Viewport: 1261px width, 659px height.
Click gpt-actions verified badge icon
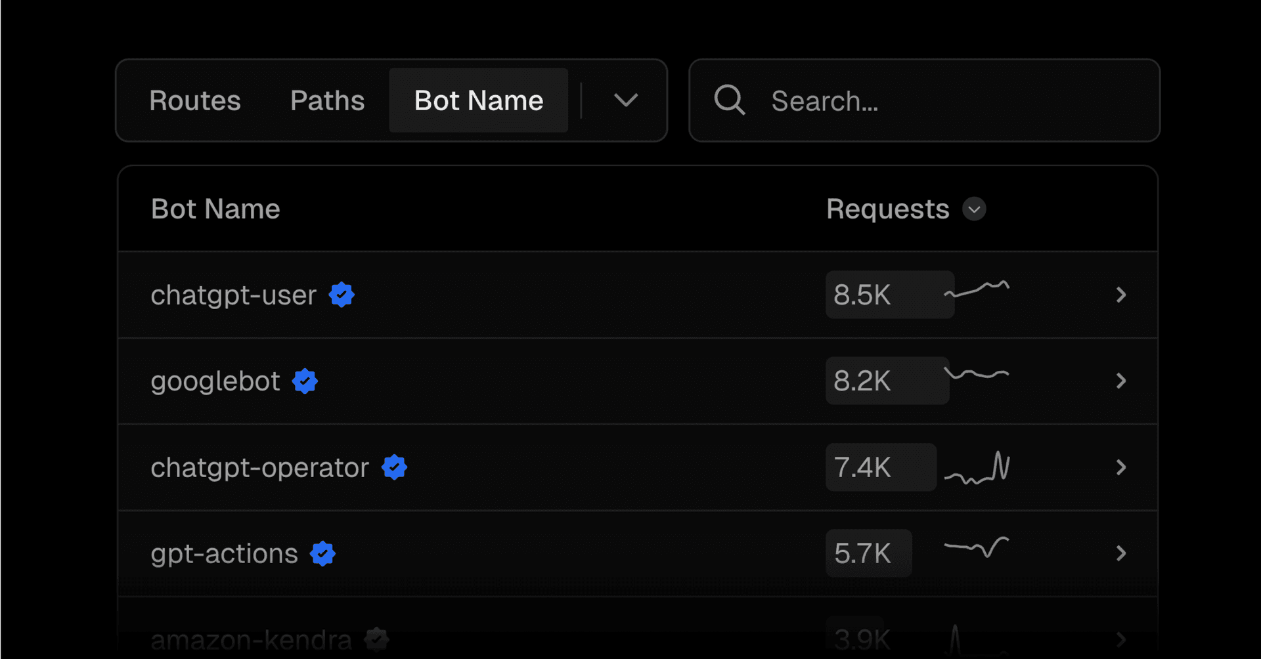pyautogui.click(x=323, y=553)
